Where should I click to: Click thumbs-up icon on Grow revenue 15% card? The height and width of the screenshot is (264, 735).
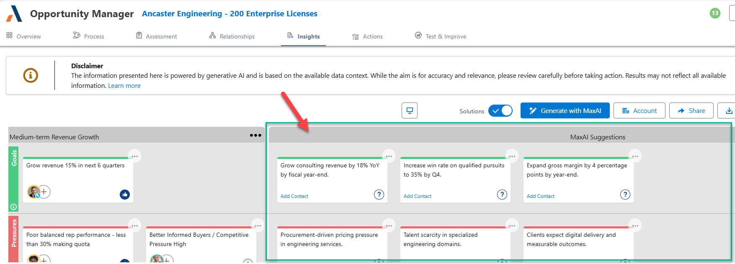[x=125, y=195]
